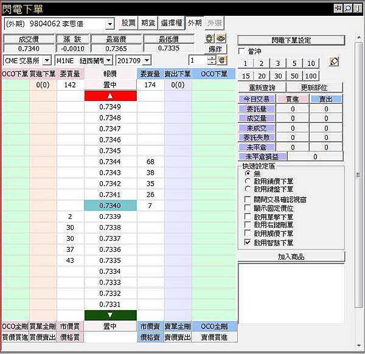Click the 買單全刪 button
365x354 pixels.
click(43, 327)
